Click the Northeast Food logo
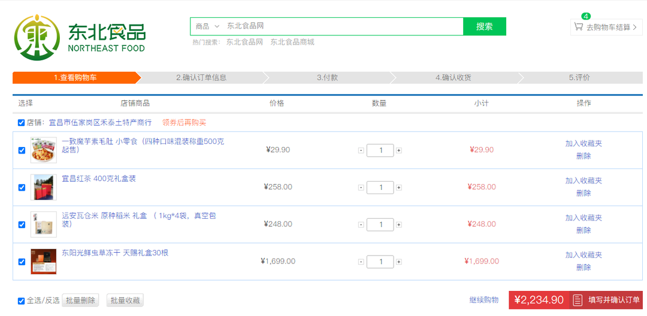The width and height of the screenshot is (647, 316). [x=80, y=37]
